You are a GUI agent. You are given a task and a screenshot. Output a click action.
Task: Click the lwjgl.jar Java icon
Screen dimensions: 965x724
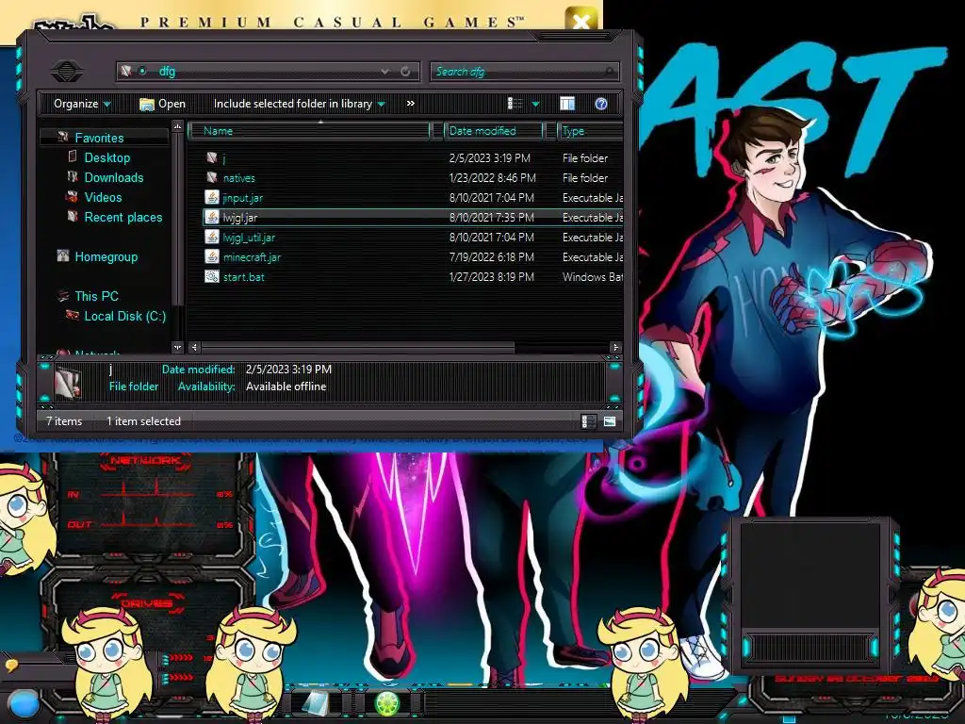coord(212,218)
